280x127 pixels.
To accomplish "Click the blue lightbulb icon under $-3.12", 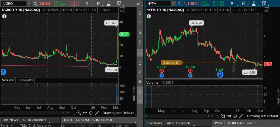I will click(x=162, y=76).
